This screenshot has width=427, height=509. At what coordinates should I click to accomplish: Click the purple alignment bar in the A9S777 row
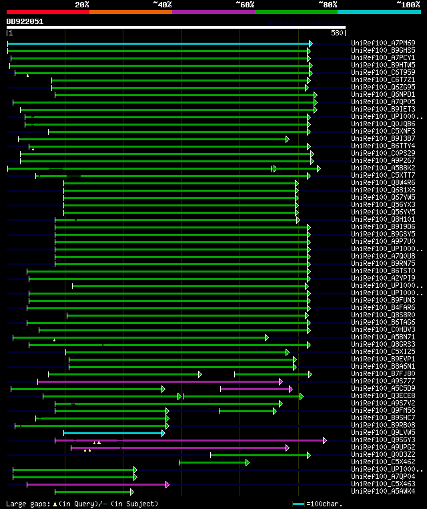[x=160, y=382]
